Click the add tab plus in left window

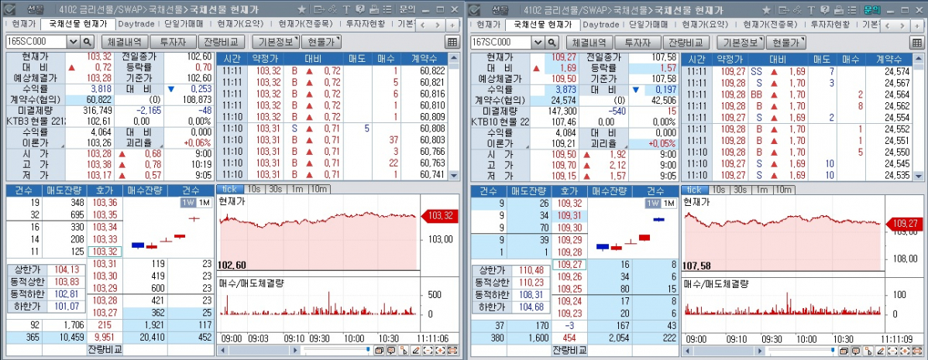tap(452, 25)
